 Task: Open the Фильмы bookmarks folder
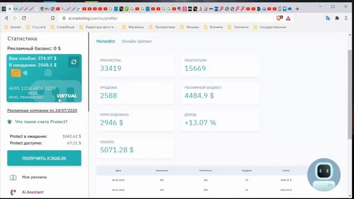190,27
